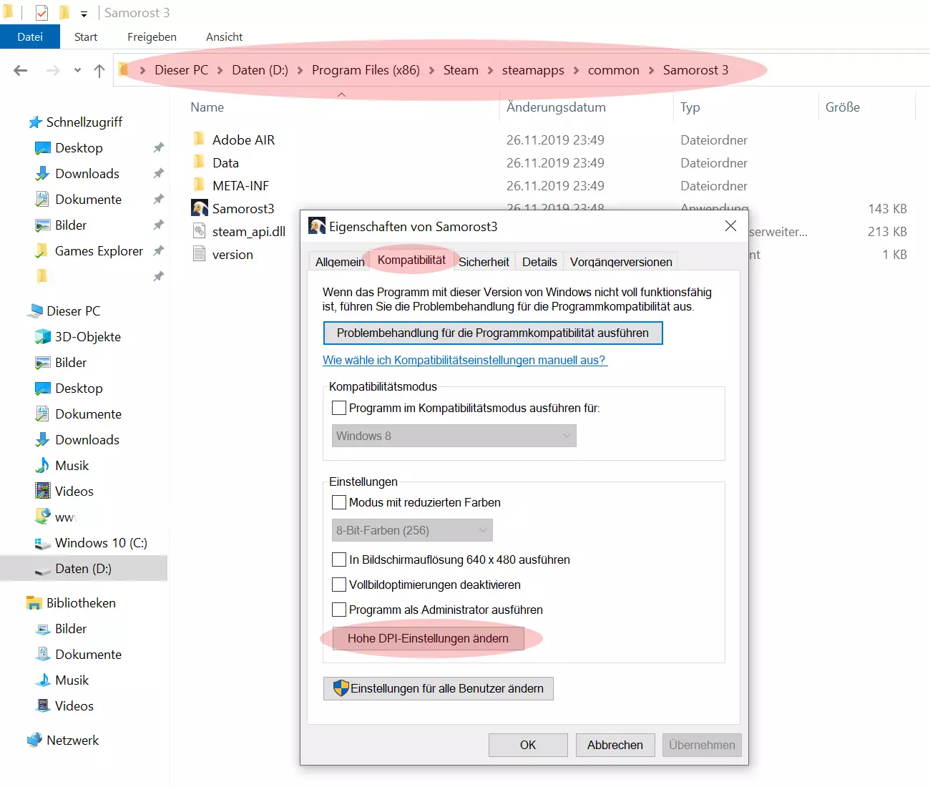The height and width of the screenshot is (787, 930).
Task: Click the Dokumente icon under Bibliotheken
Action: (x=43, y=655)
